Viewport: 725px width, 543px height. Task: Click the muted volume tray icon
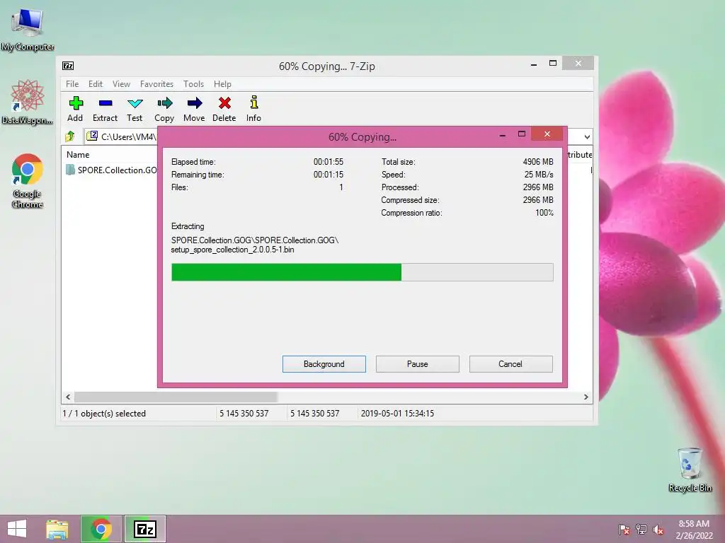pos(658,529)
